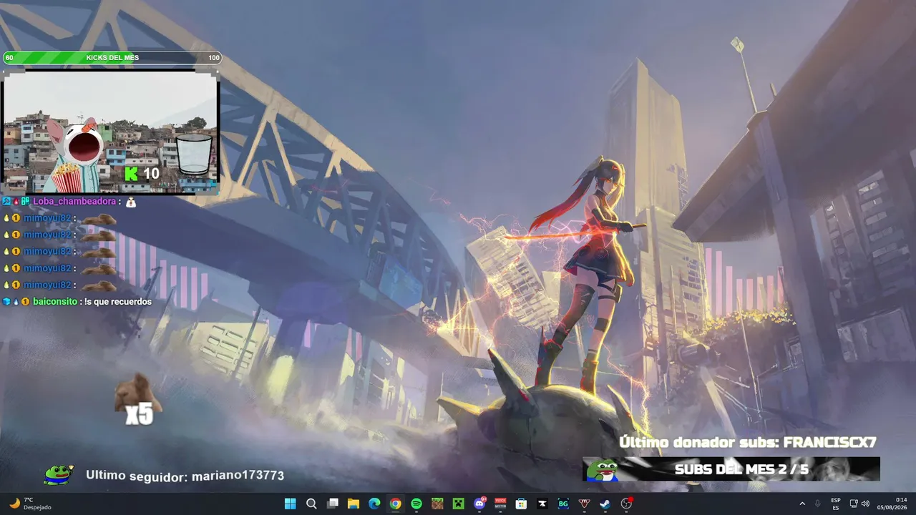The image size is (916, 515).
Task: Click the Subs del Mes 2 / 5 banner
Action: click(731, 469)
